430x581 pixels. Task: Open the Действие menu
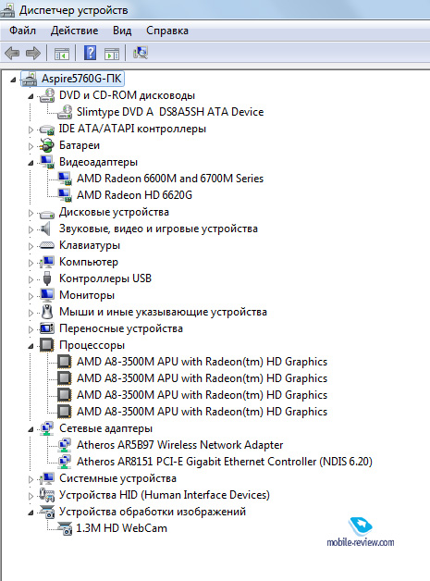[x=75, y=31]
